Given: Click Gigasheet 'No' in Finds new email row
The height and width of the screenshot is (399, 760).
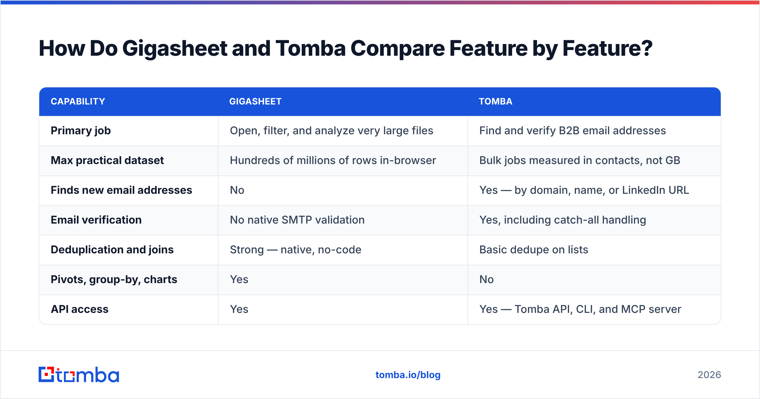Looking at the screenshot, I should tap(237, 190).
